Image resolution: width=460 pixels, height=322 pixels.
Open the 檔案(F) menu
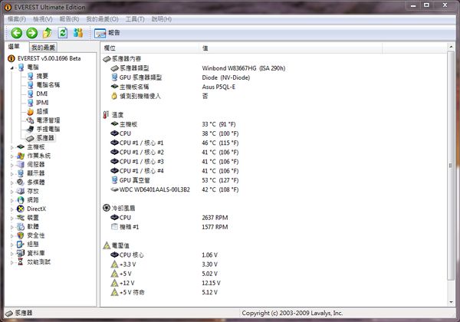(17, 19)
